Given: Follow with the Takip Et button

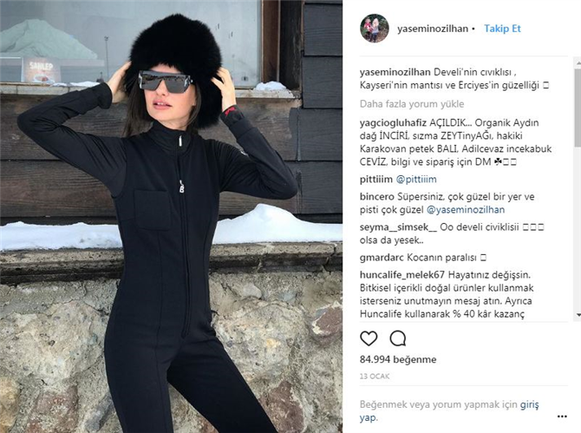Looking at the screenshot, I should point(502,29).
